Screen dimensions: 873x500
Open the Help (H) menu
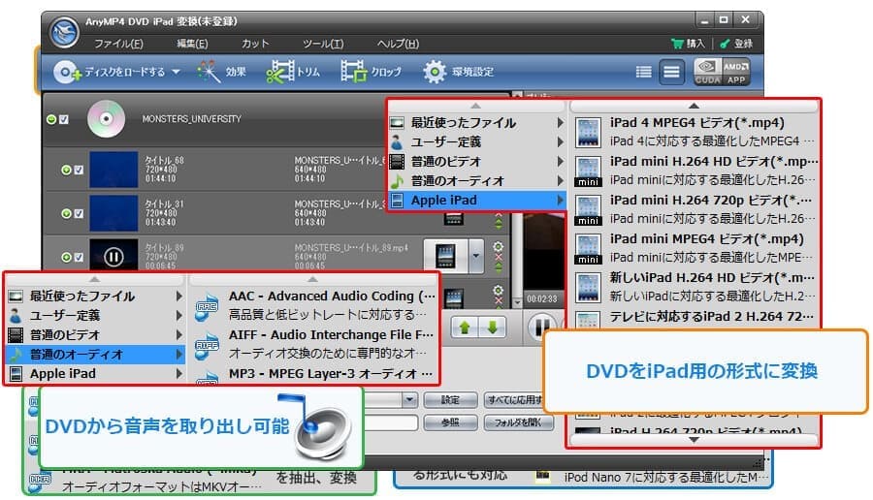[398, 44]
